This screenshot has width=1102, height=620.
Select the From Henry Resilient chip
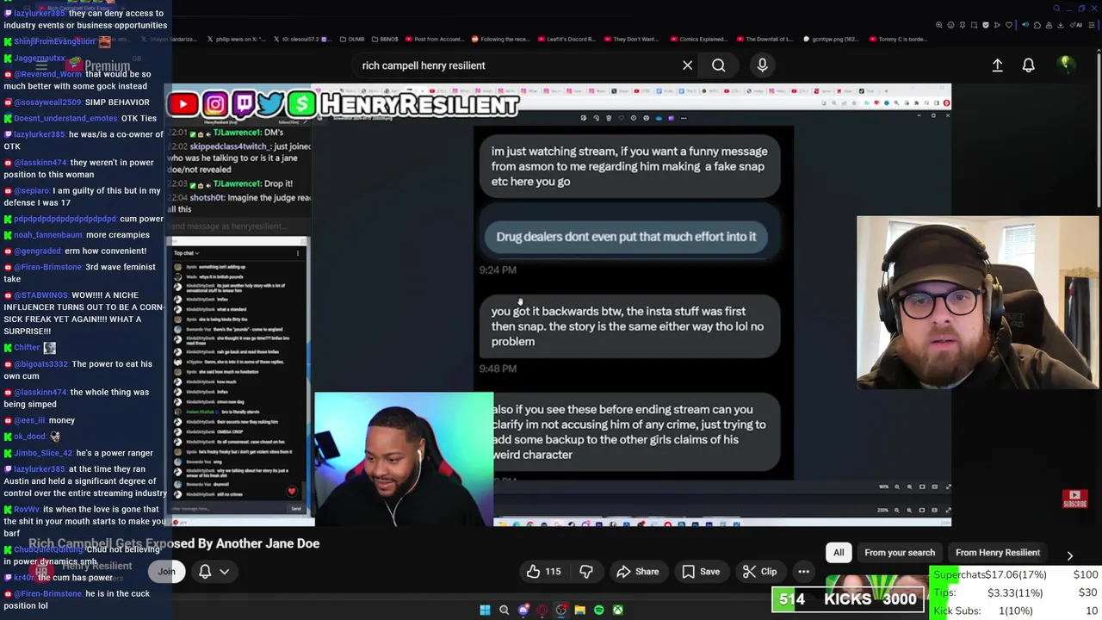click(x=998, y=553)
